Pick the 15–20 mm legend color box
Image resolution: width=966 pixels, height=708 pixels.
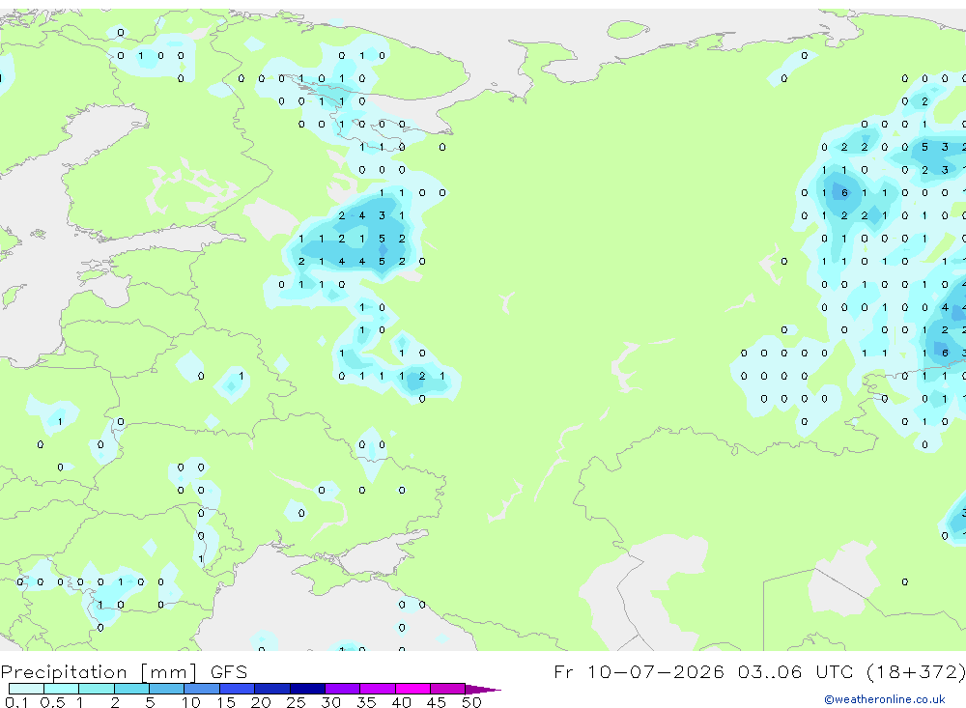[x=238, y=689]
